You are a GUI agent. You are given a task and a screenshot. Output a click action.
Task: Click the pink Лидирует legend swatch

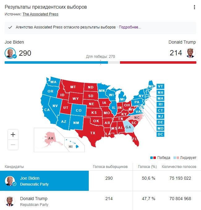(178, 158)
